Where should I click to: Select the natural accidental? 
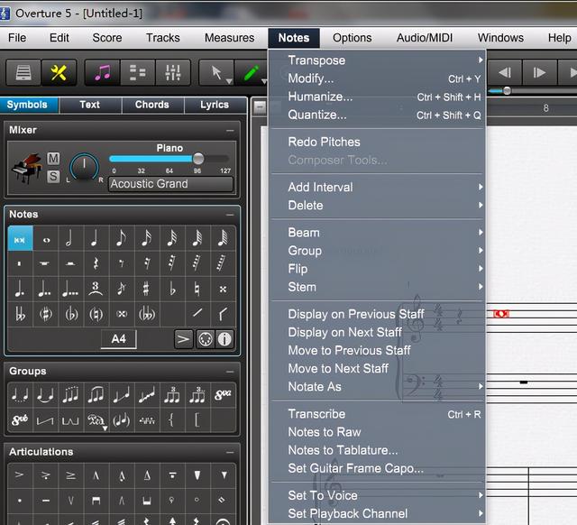(x=197, y=289)
